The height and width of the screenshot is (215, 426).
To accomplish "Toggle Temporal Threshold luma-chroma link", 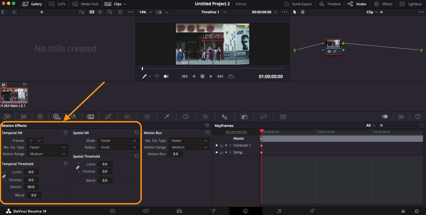I will [4, 176].
